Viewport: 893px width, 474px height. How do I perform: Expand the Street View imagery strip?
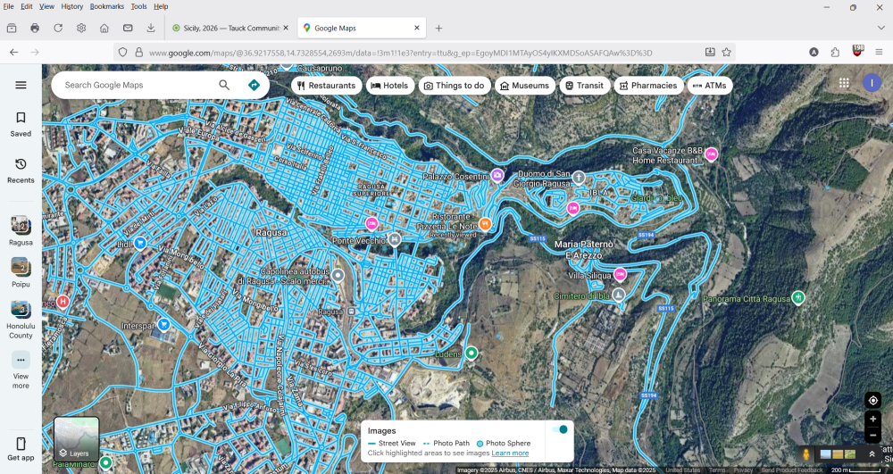[872, 453]
